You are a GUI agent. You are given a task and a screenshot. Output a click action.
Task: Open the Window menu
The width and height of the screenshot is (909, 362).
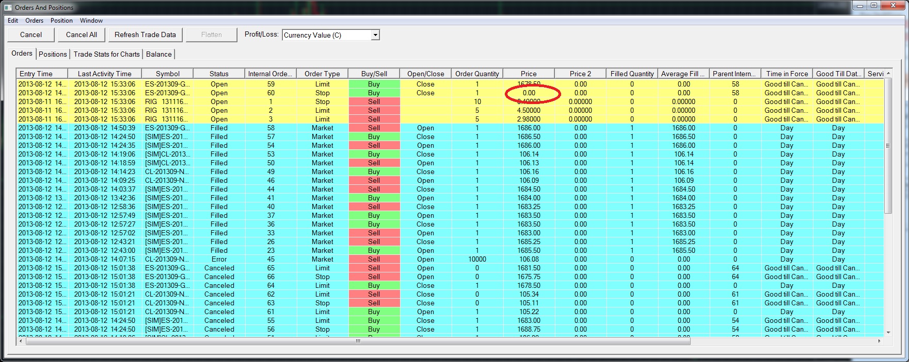click(x=91, y=21)
